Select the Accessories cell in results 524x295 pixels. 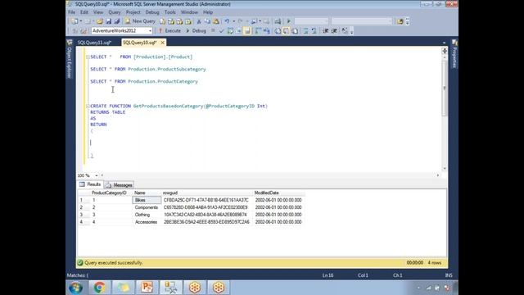pos(147,222)
